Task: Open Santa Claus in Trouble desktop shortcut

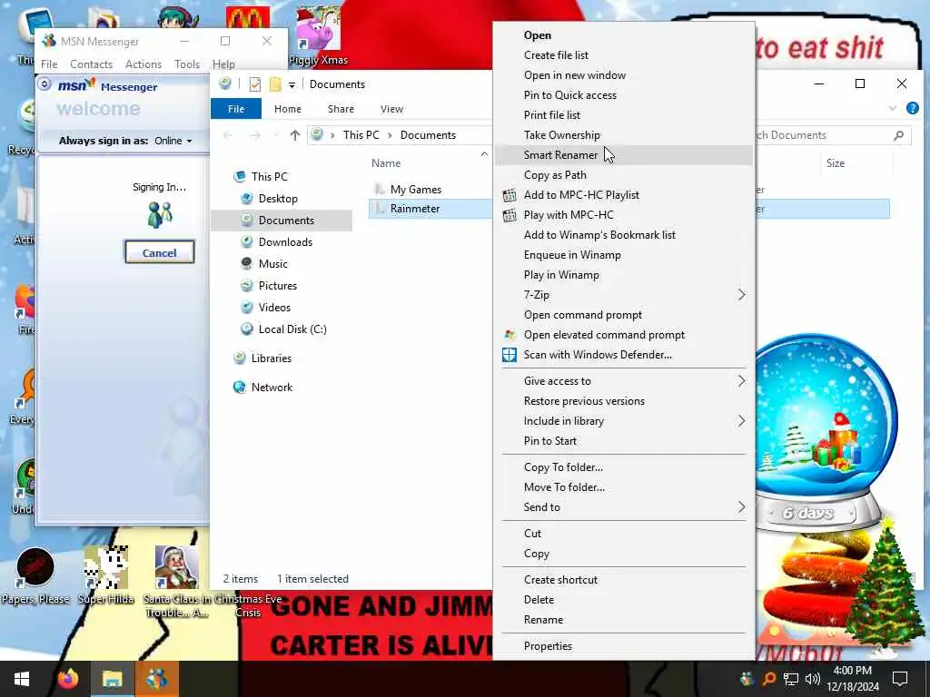Action: click(x=176, y=582)
